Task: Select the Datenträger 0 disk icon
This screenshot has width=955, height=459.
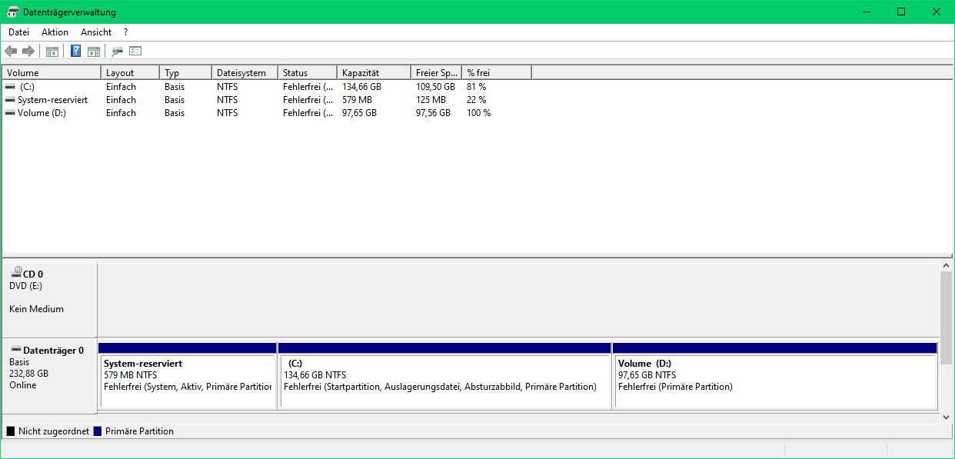Action: [15, 350]
